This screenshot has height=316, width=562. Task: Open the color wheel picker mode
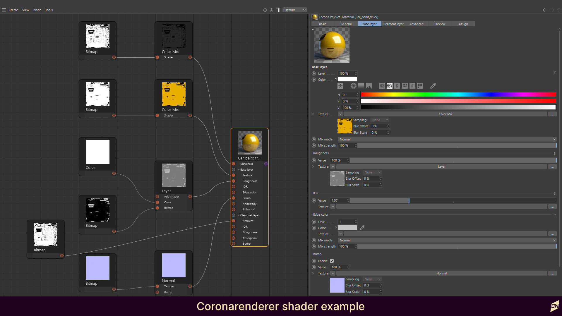click(354, 86)
